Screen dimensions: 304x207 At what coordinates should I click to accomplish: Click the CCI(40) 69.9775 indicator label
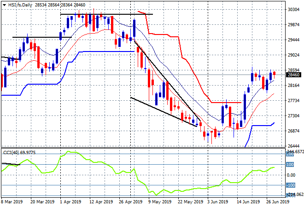pyautogui.click(x=19, y=153)
